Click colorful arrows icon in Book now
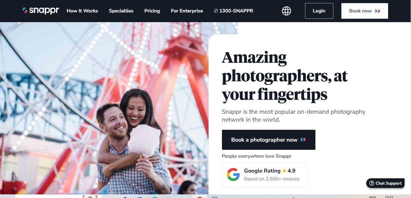 pyautogui.click(x=378, y=11)
